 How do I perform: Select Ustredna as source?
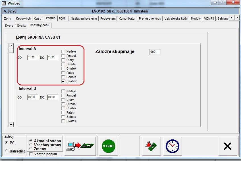tap(7, 151)
